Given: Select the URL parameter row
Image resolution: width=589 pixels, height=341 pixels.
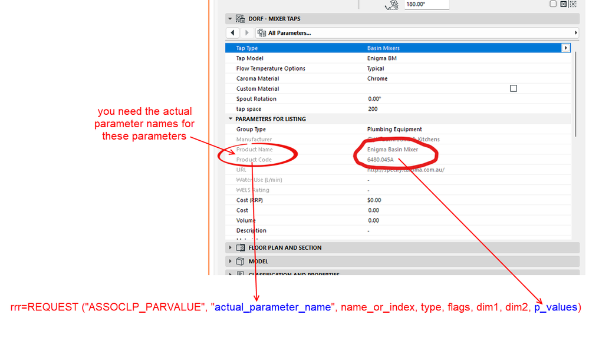Looking at the screenshot, I should coord(398,170).
